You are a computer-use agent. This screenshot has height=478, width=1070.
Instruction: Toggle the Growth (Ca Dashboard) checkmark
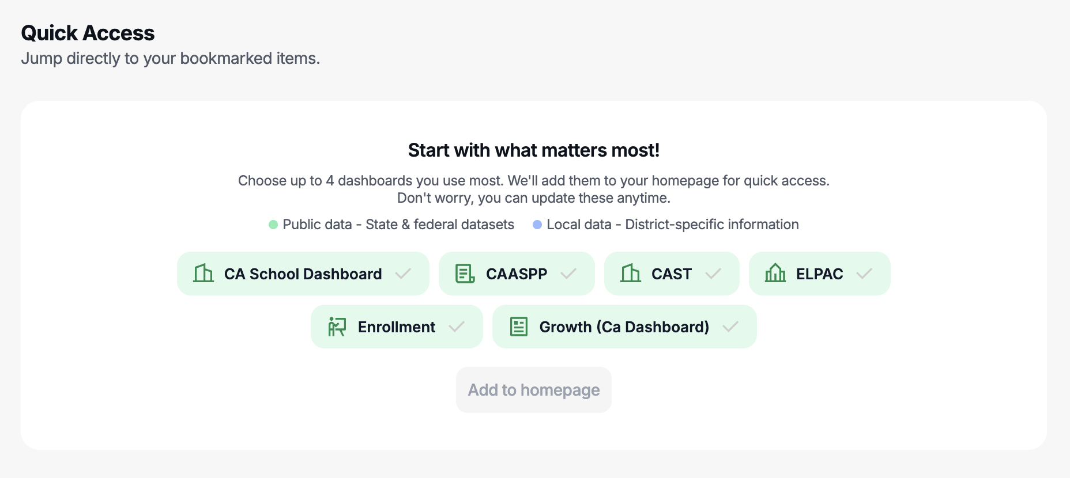tap(730, 327)
